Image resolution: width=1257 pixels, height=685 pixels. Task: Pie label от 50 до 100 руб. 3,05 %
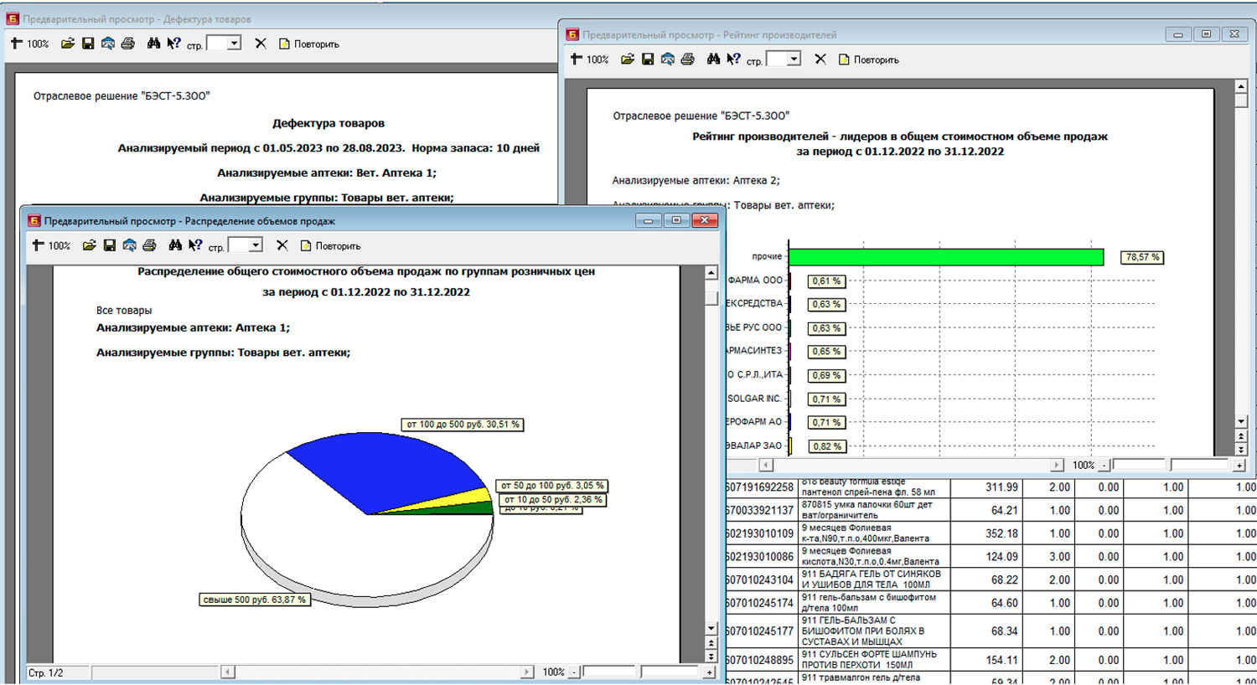[x=552, y=486]
